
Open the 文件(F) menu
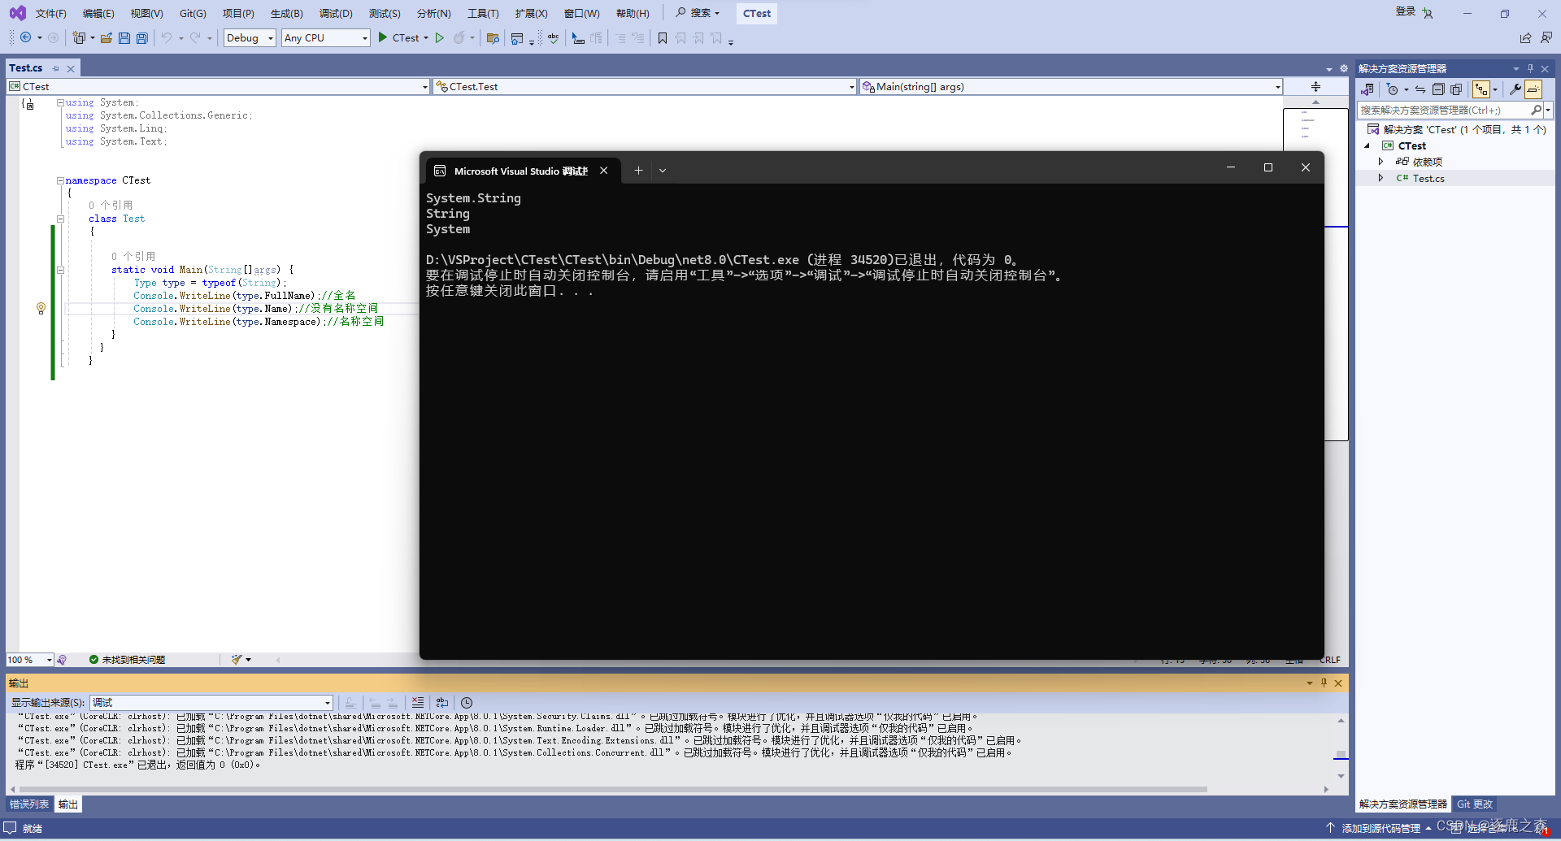click(x=51, y=14)
